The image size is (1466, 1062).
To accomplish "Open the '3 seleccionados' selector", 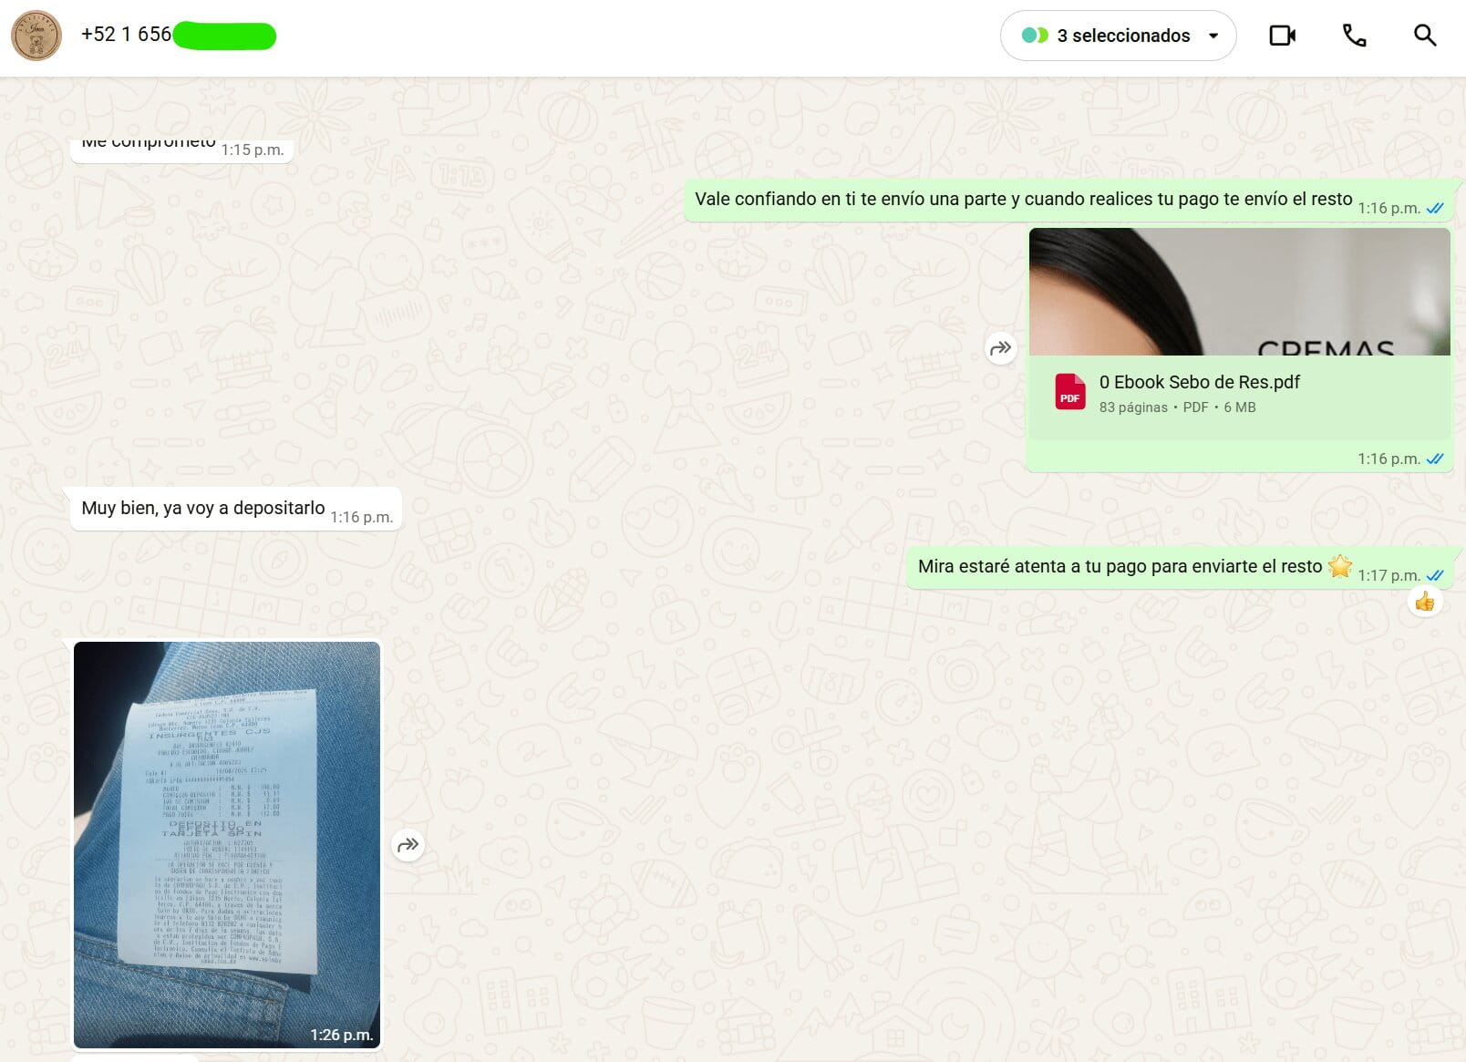I will [1119, 36].
